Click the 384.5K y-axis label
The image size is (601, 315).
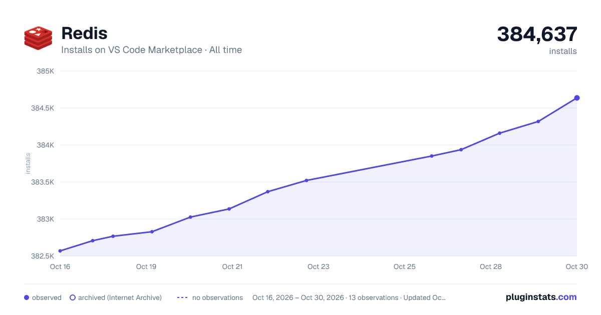pos(43,108)
